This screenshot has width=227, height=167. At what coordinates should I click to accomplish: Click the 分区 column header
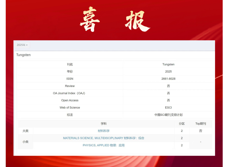click(x=182, y=124)
